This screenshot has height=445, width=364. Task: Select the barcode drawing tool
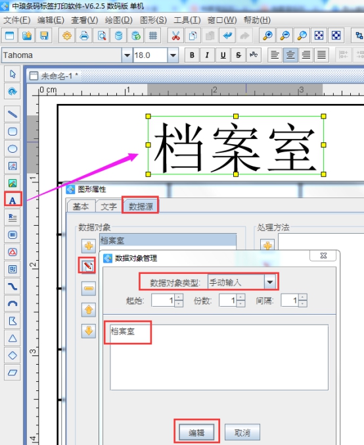[x=12, y=235]
